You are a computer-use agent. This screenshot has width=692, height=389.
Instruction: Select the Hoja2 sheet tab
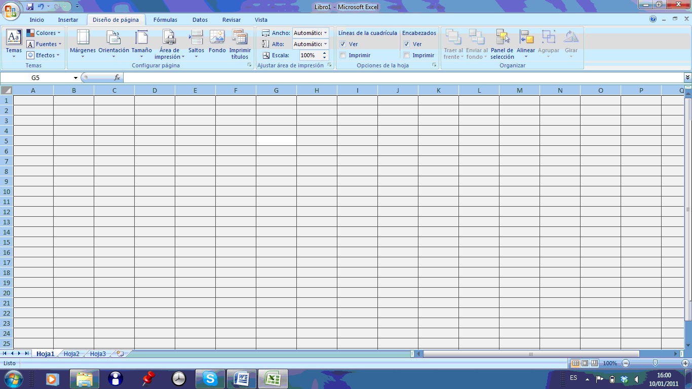(x=71, y=354)
